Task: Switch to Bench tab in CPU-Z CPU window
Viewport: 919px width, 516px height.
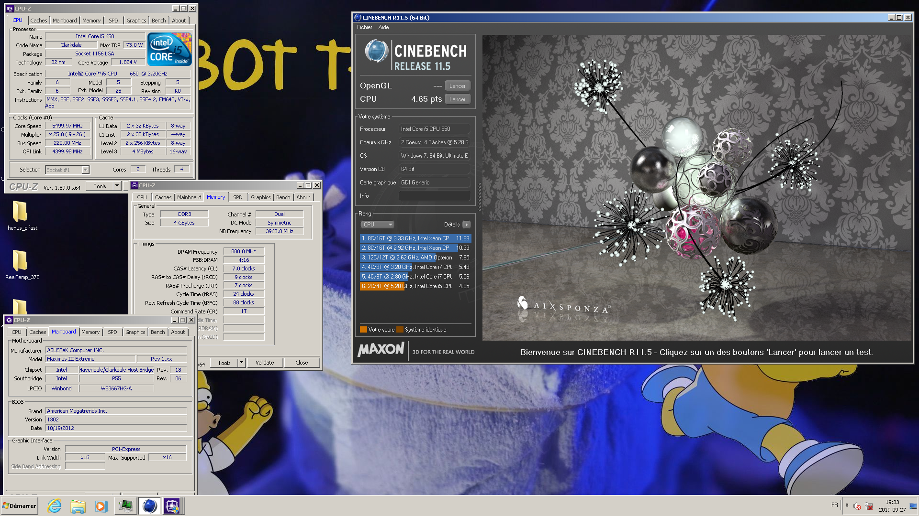Action: [159, 21]
